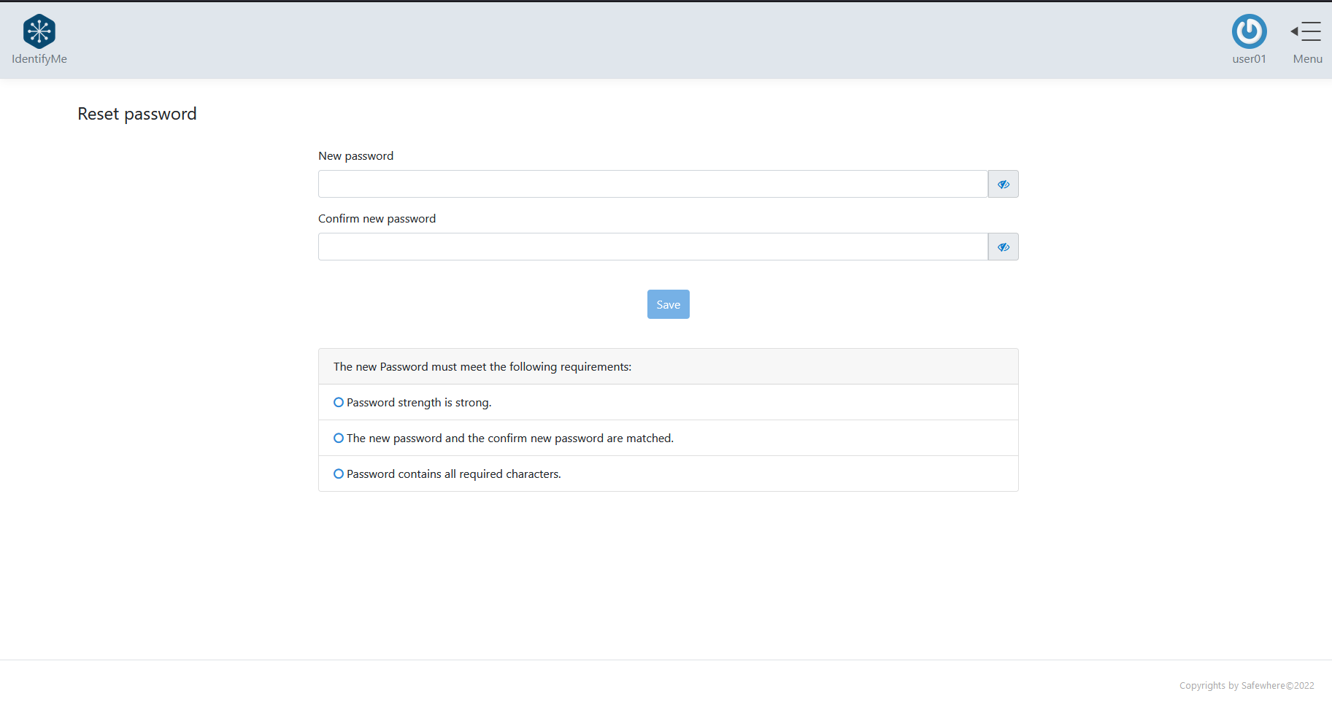The width and height of the screenshot is (1332, 707).
Task: Show the New password field text
Action: [x=1003, y=185]
